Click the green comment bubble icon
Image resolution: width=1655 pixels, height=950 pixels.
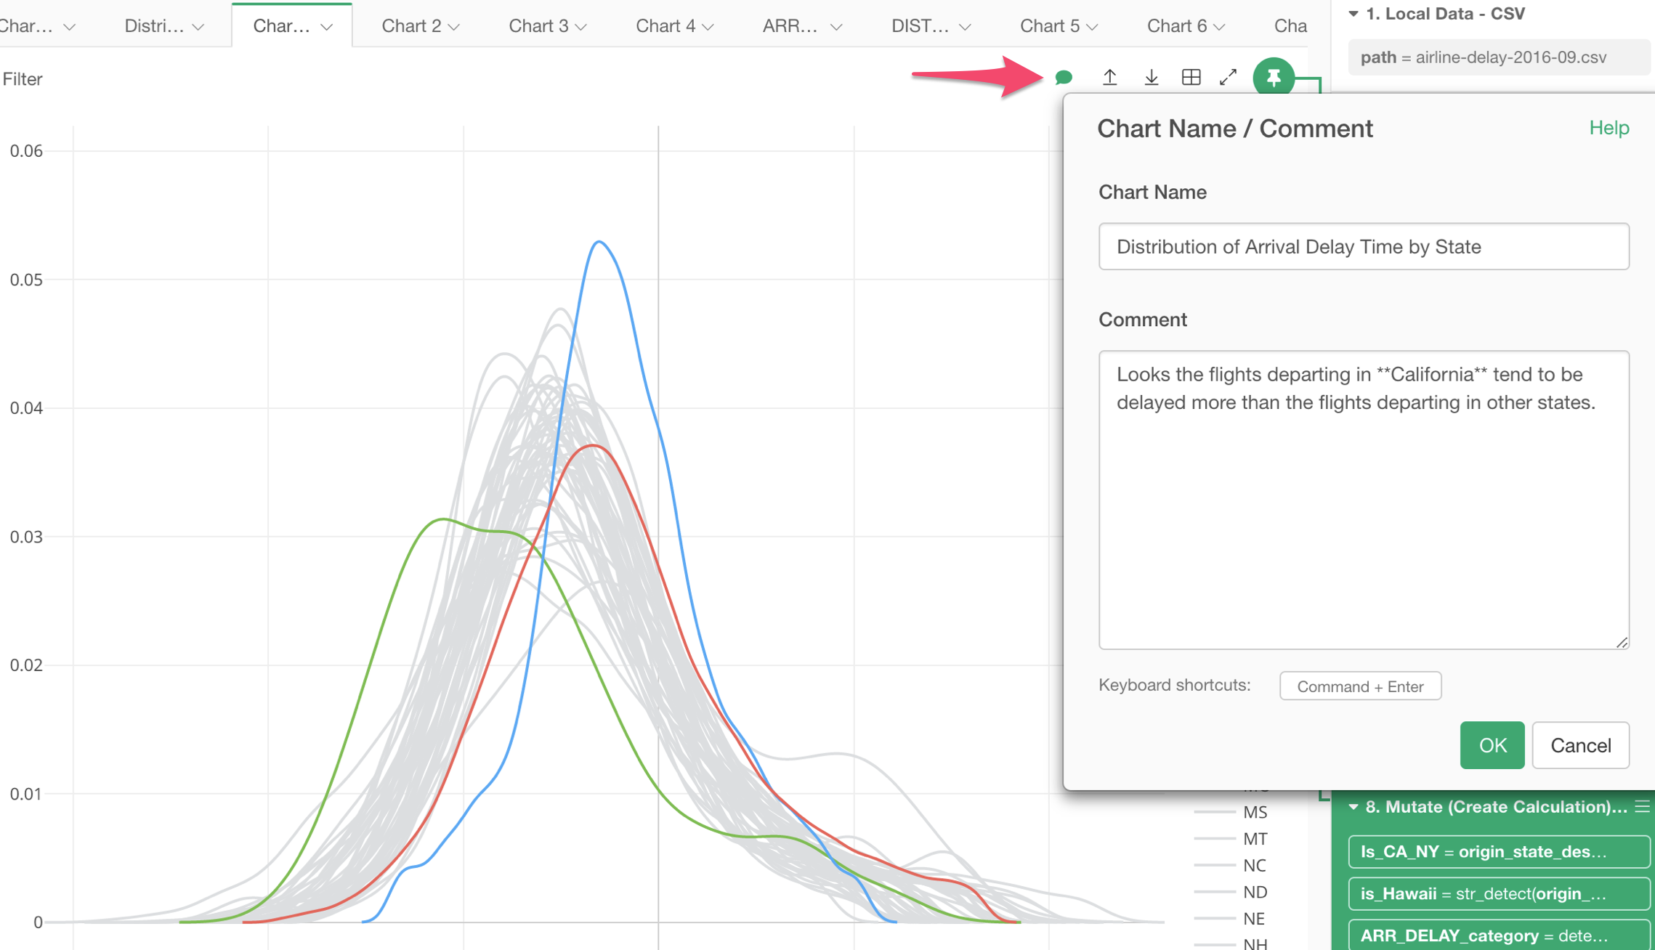1064,77
